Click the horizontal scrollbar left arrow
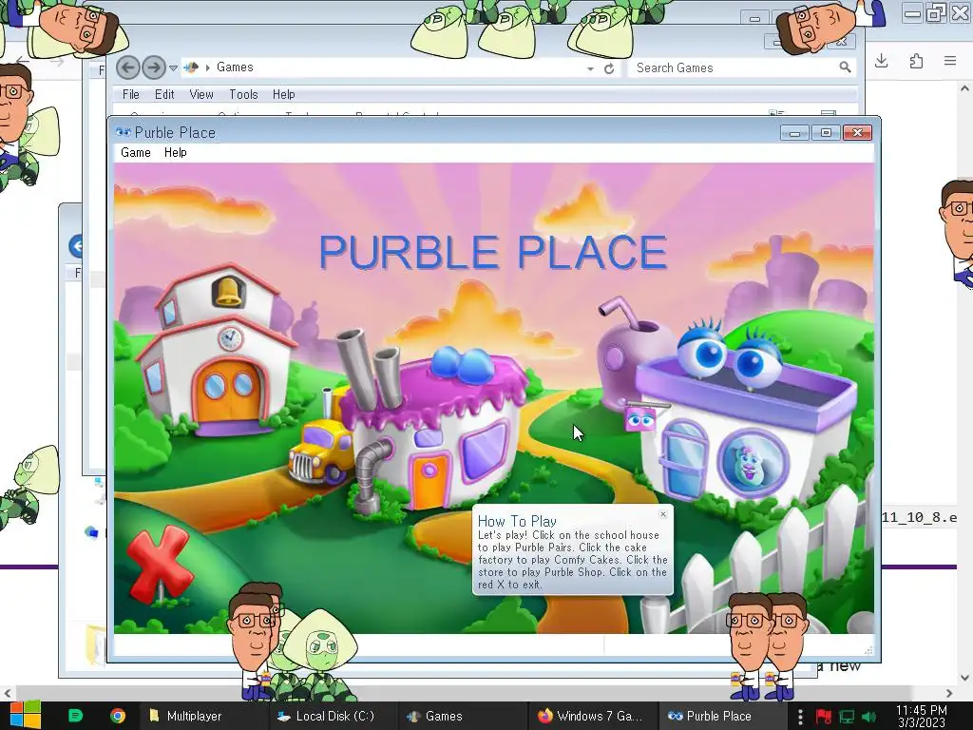The image size is (973, 730). coord(7,693)
